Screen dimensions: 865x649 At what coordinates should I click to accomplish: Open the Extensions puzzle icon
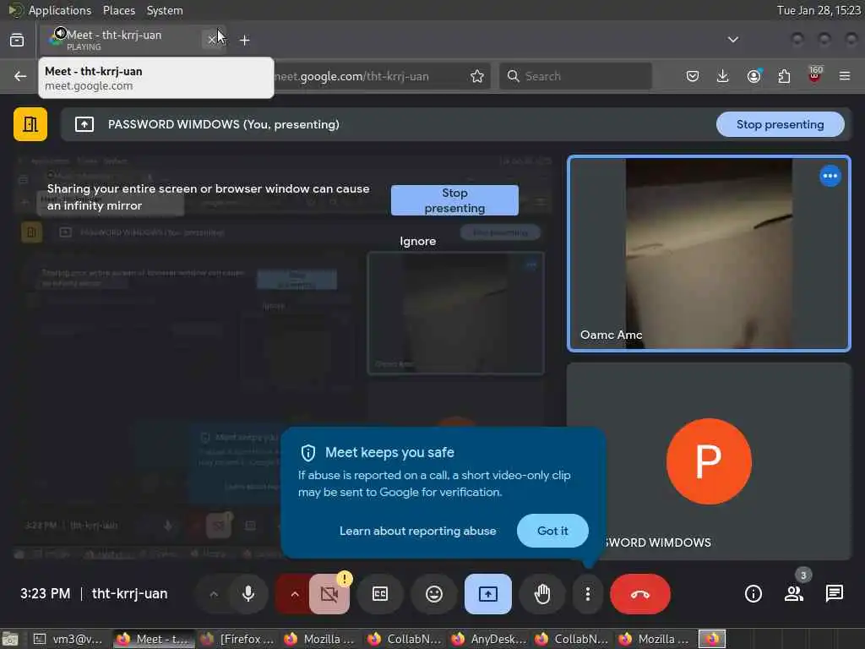click(x=784, y=76)
